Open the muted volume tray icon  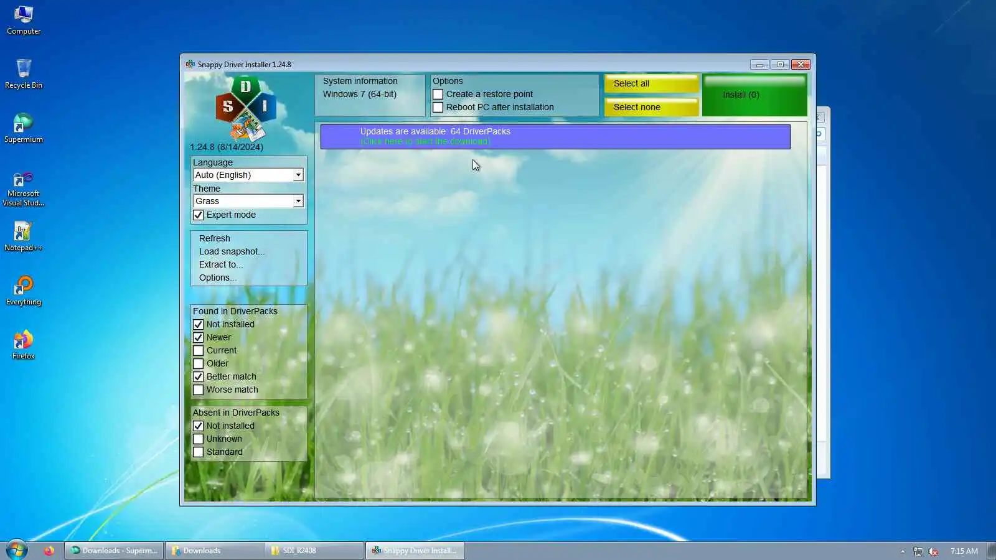pos(933,551)
